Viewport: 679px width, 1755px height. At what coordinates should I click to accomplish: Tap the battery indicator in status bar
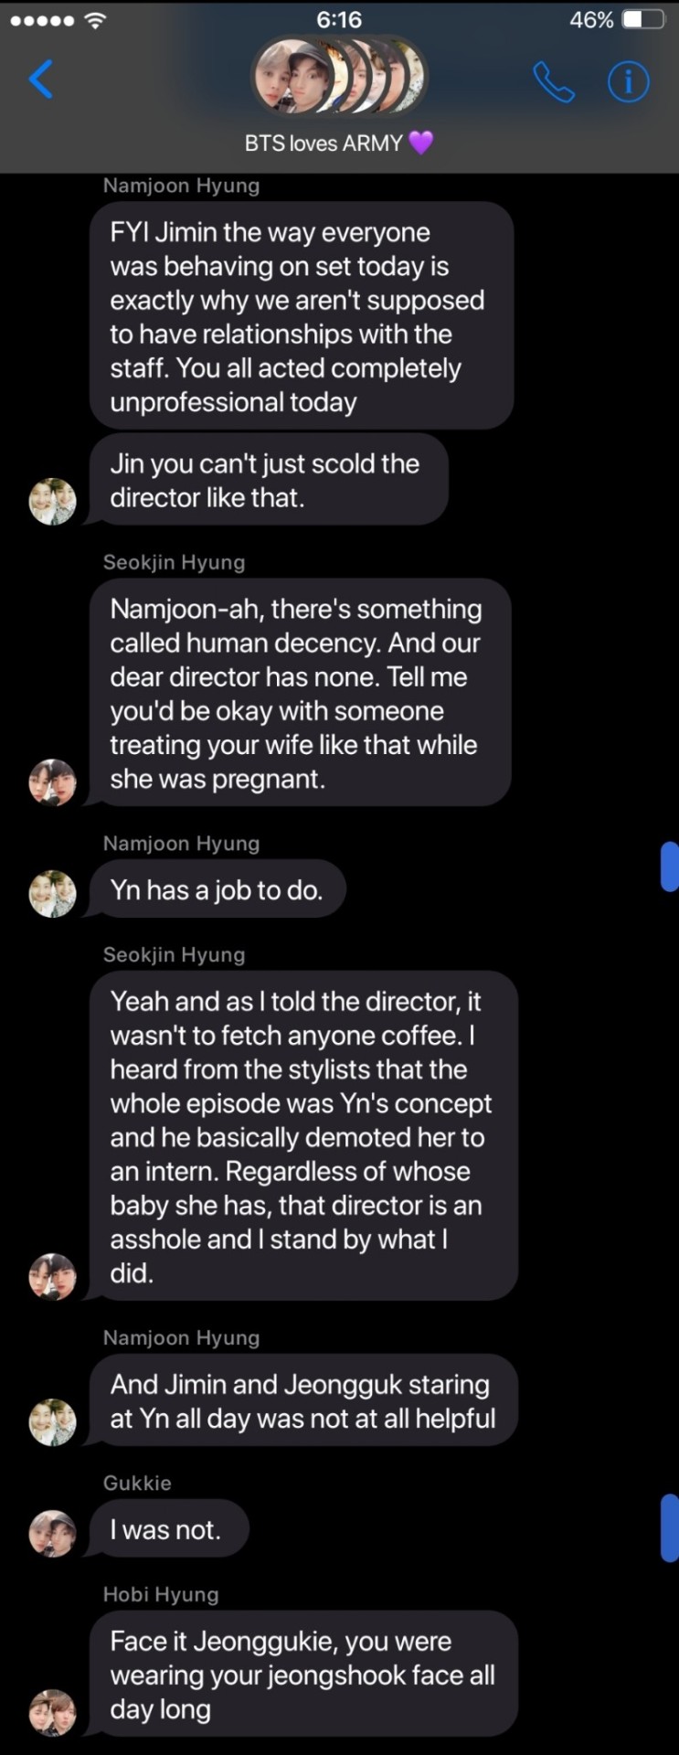click(x=643, y=20)
